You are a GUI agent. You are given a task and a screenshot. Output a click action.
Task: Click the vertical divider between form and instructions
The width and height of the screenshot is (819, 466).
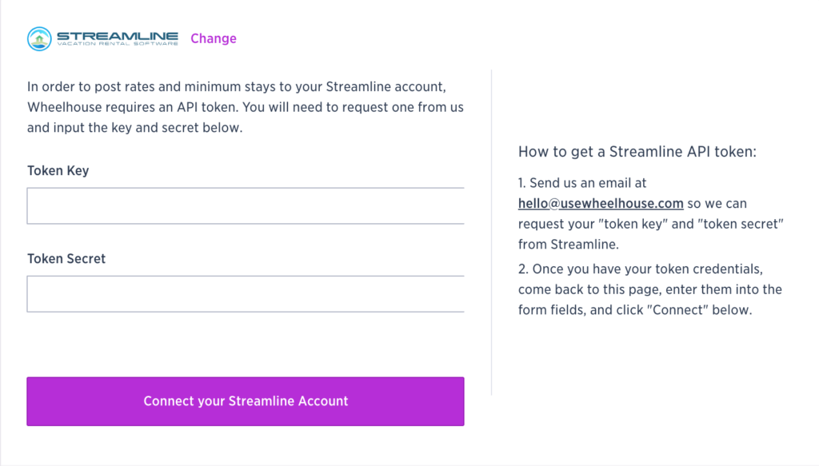click(492, 233)
